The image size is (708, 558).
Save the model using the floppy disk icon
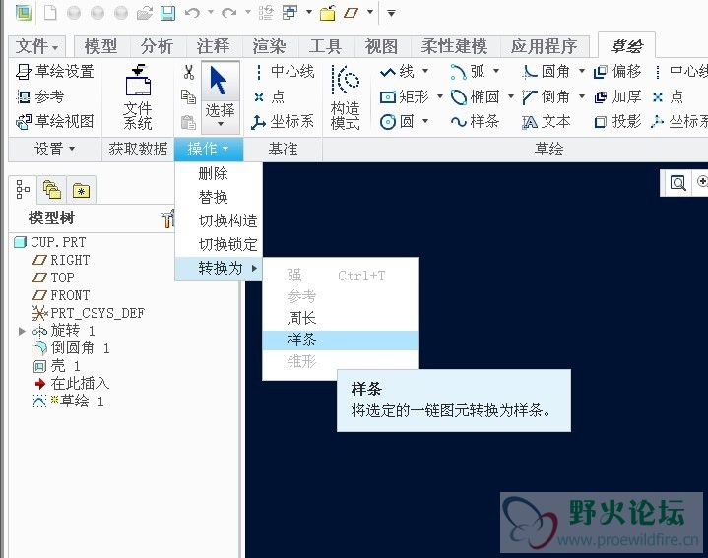pos(168,13)
